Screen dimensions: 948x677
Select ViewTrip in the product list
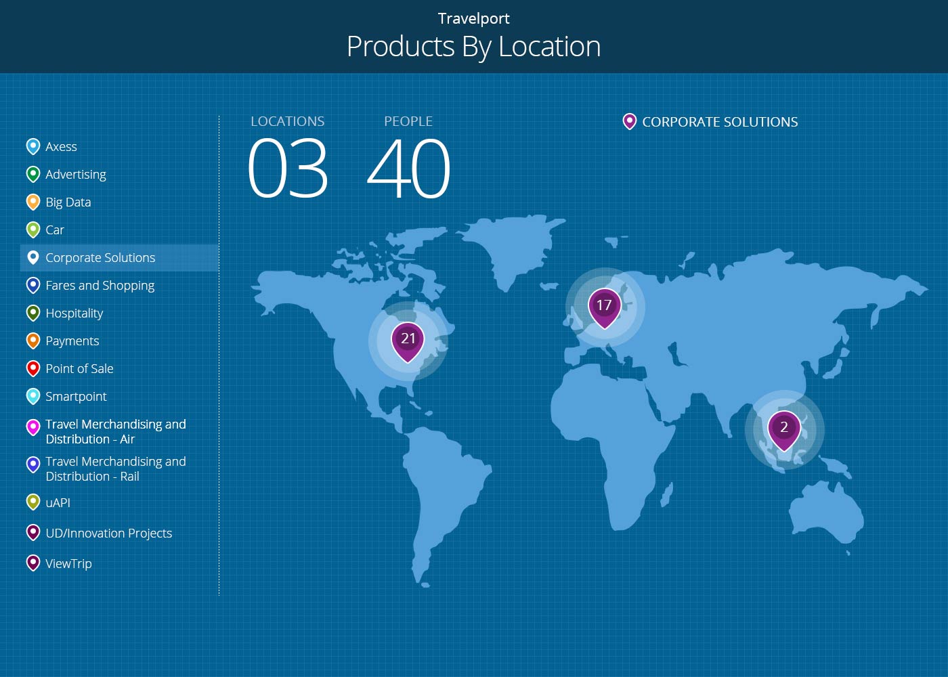68,563
